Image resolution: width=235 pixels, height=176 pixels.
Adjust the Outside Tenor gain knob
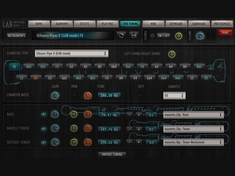pyautogui.click(x=55, y=142)
